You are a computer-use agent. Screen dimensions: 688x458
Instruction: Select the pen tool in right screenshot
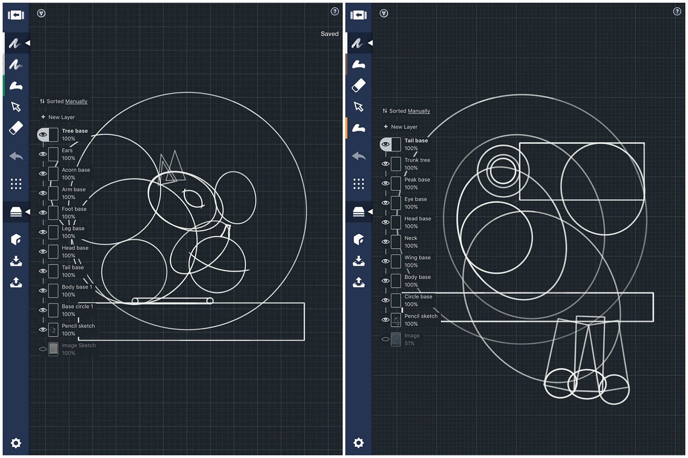358,43
